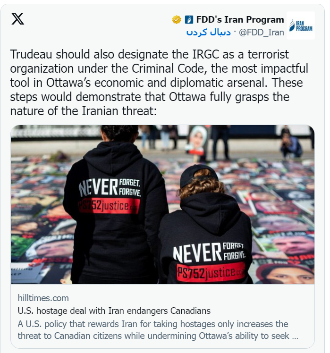Click the Persian follow link دنبال کردن

coord(208,33)
